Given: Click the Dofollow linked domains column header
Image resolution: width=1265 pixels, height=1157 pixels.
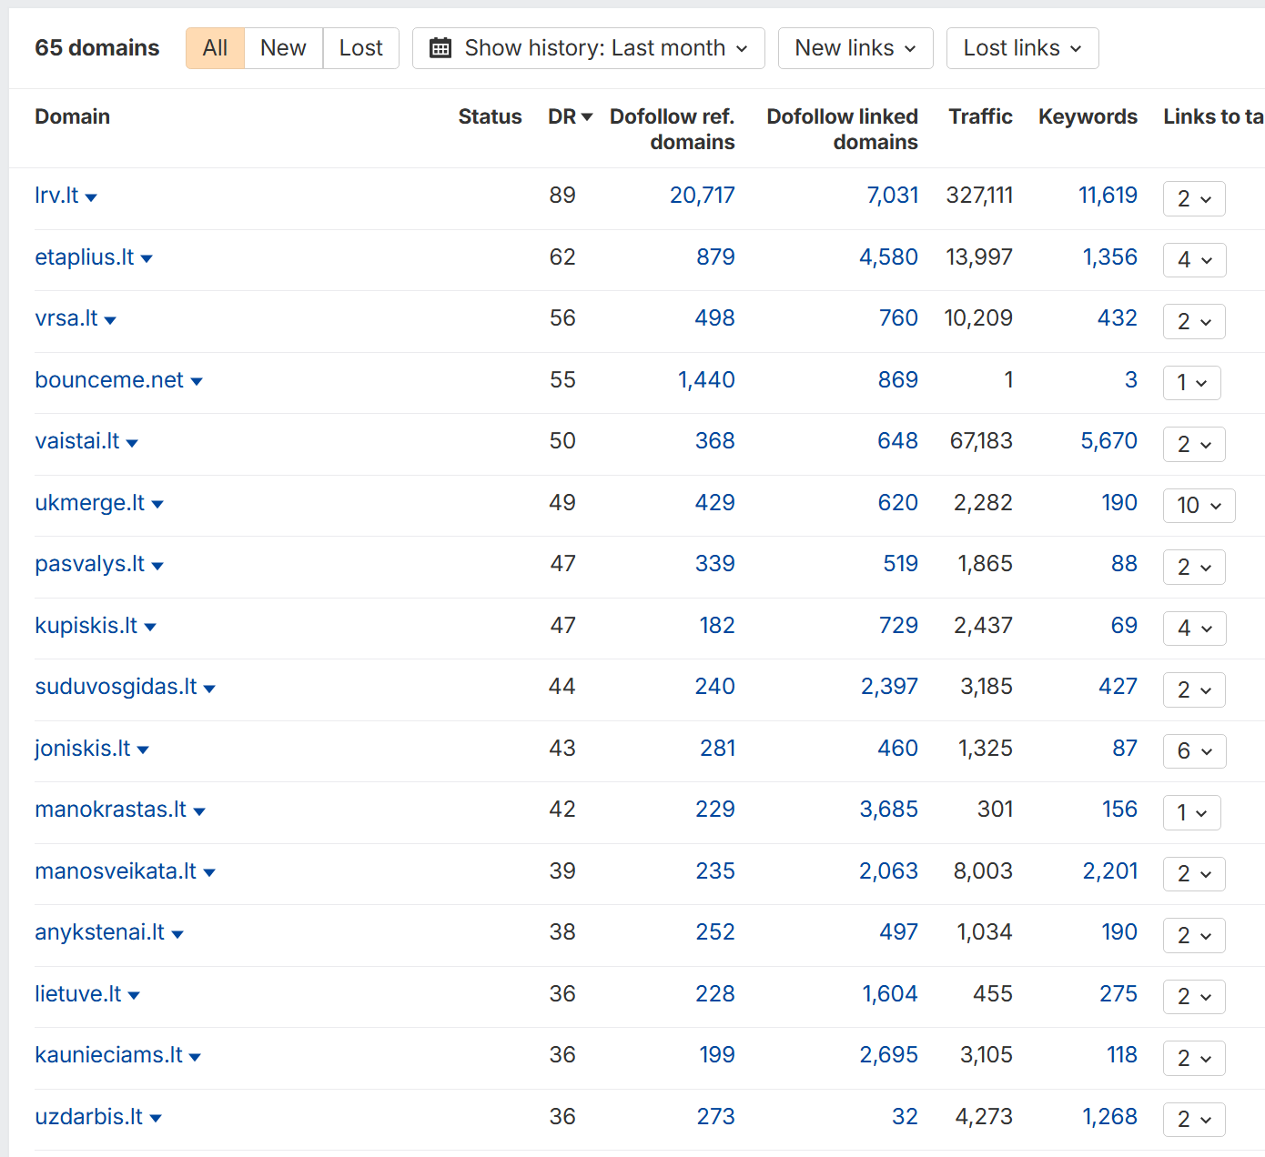Looking at the screenshot, I should tap(842, 129).
